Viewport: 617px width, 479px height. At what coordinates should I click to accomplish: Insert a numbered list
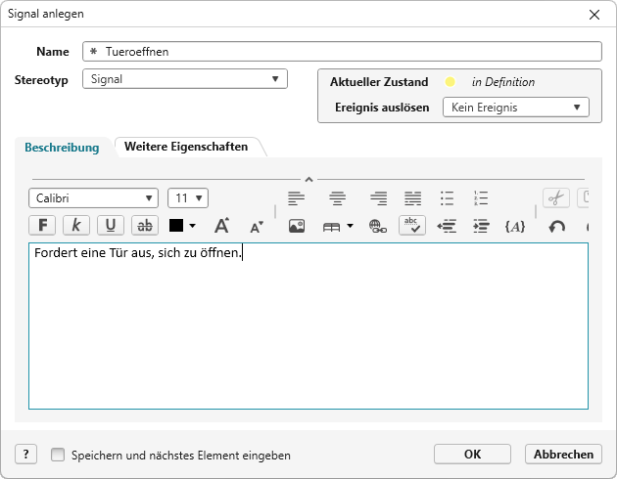tap(481, 198)
